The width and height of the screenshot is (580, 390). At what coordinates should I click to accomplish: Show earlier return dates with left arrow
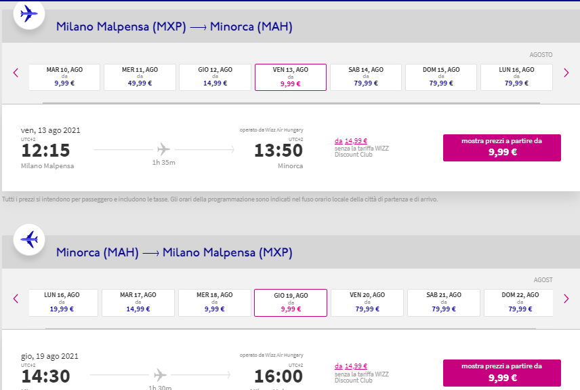point(16,298)
